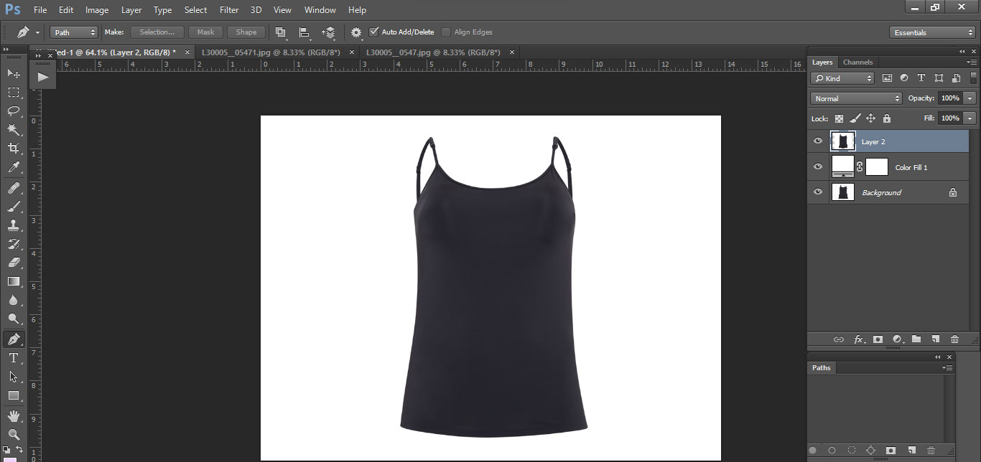Open the Opacity slider arrow
The height and width of the screenshot is (462, 981).
tap(970, 98)
